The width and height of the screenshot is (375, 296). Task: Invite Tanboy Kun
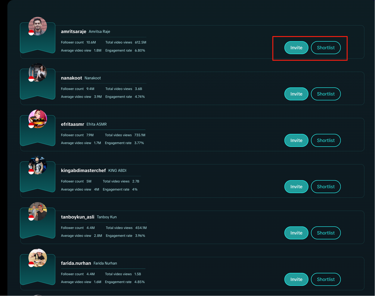(x=296, y=233)
